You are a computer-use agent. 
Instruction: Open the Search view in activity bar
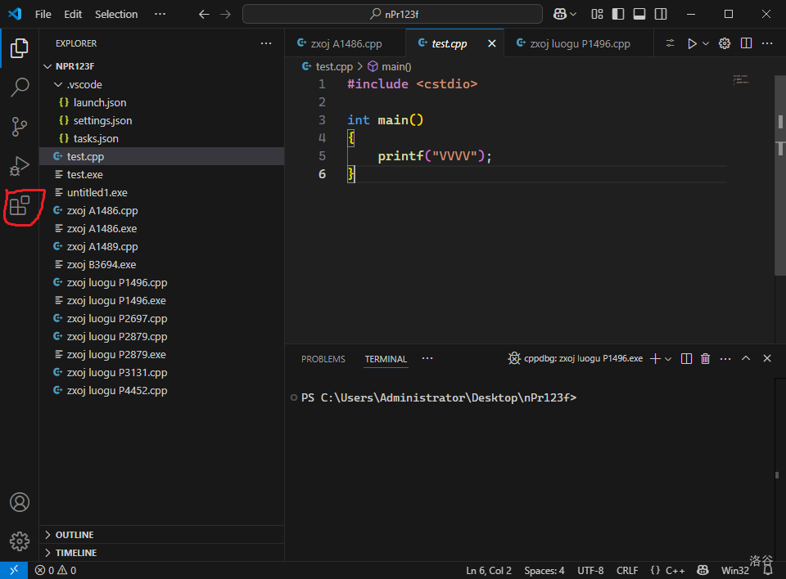click(x=20, y=88)
